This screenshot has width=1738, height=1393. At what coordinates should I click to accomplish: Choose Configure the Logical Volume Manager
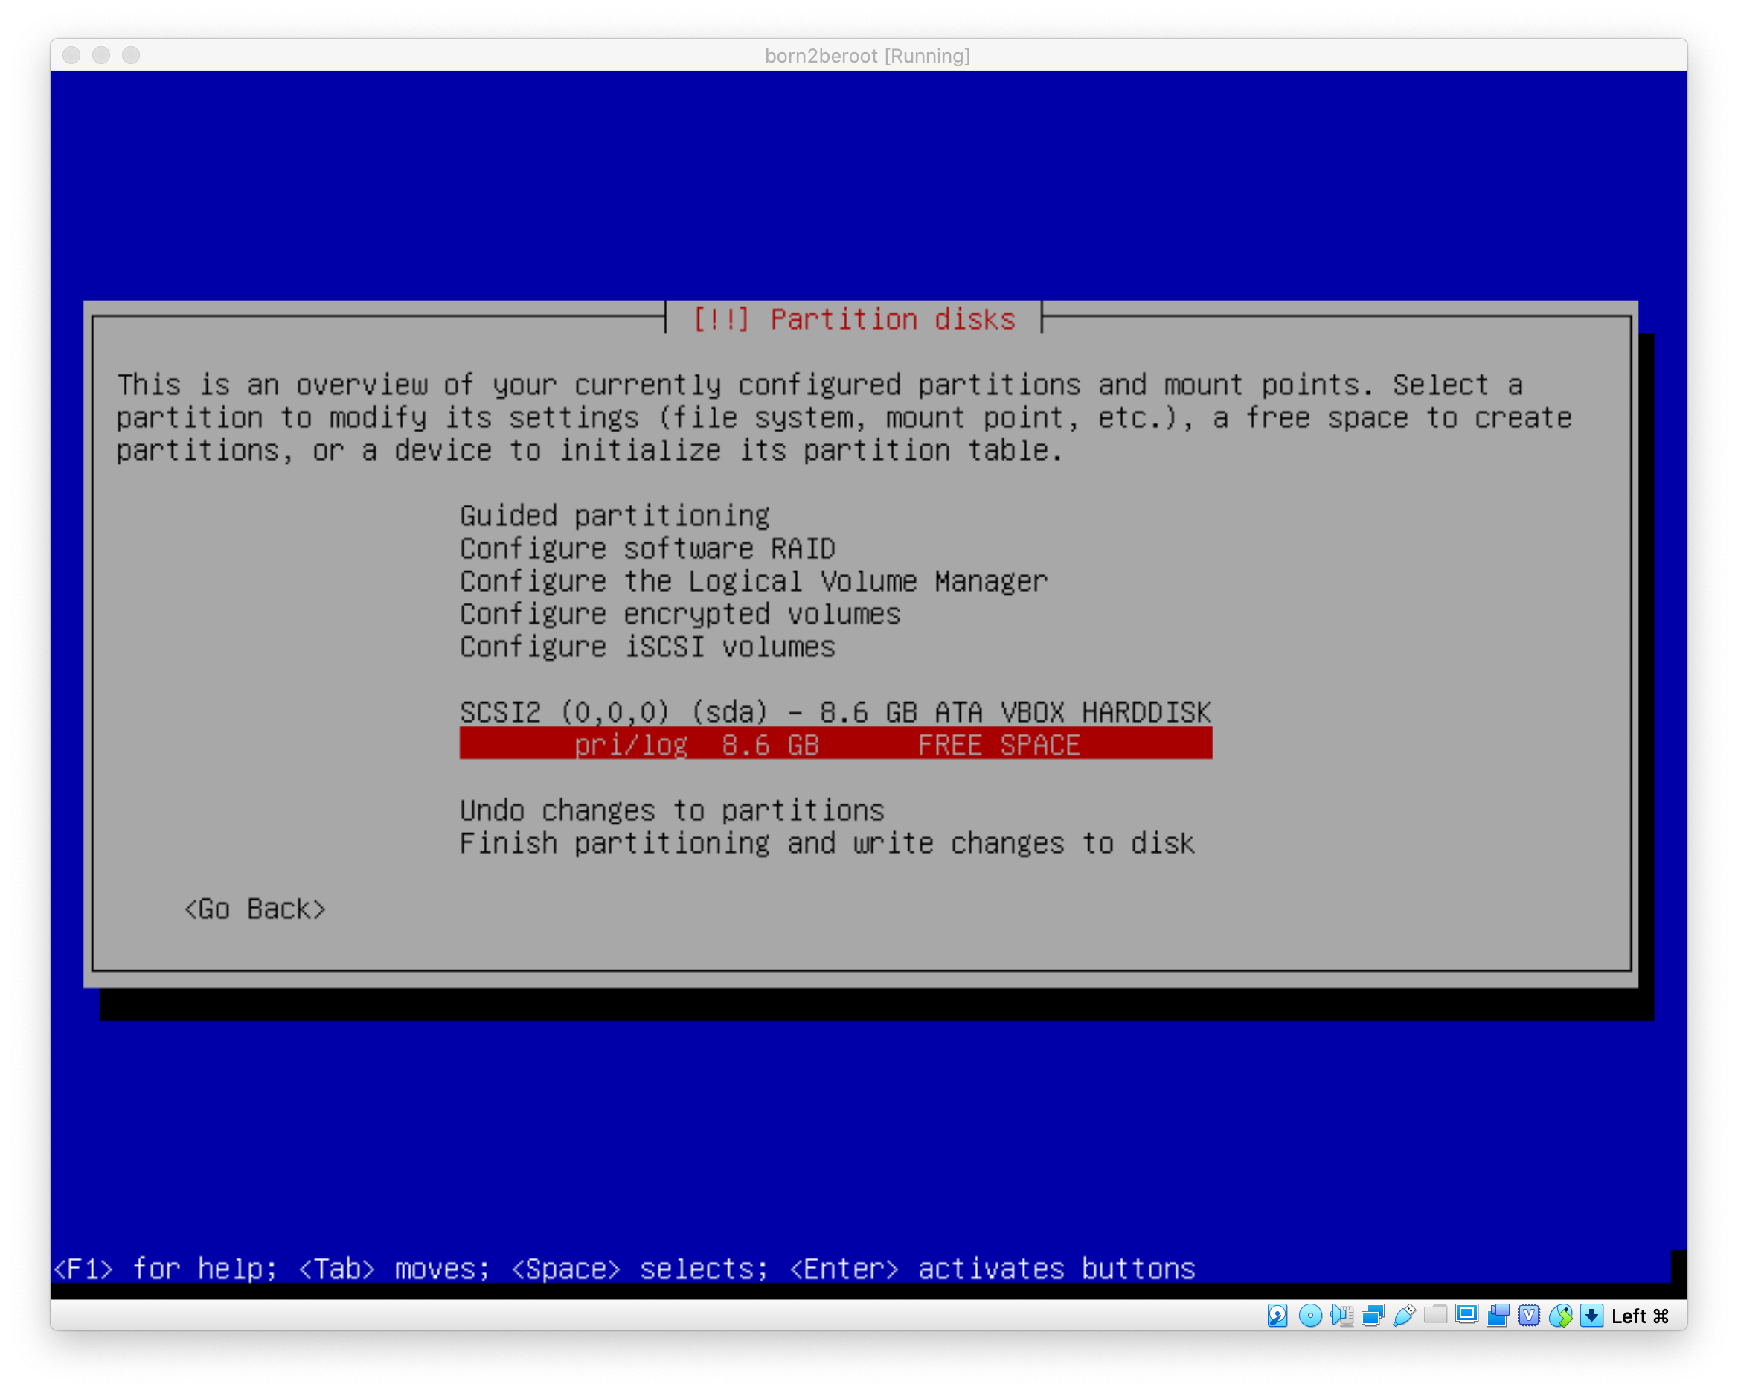753,581
